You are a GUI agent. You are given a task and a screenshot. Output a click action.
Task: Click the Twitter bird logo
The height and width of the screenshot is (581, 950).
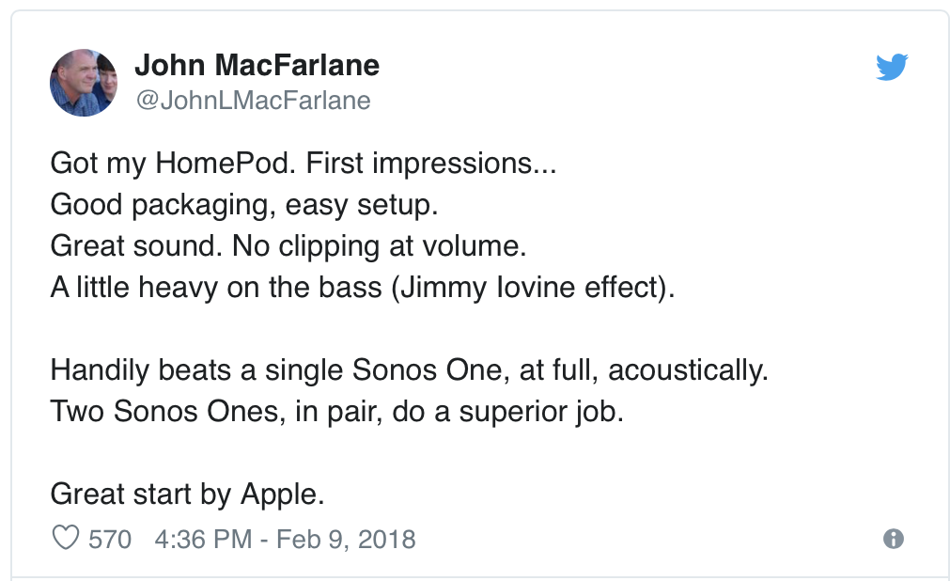(891, 67)
